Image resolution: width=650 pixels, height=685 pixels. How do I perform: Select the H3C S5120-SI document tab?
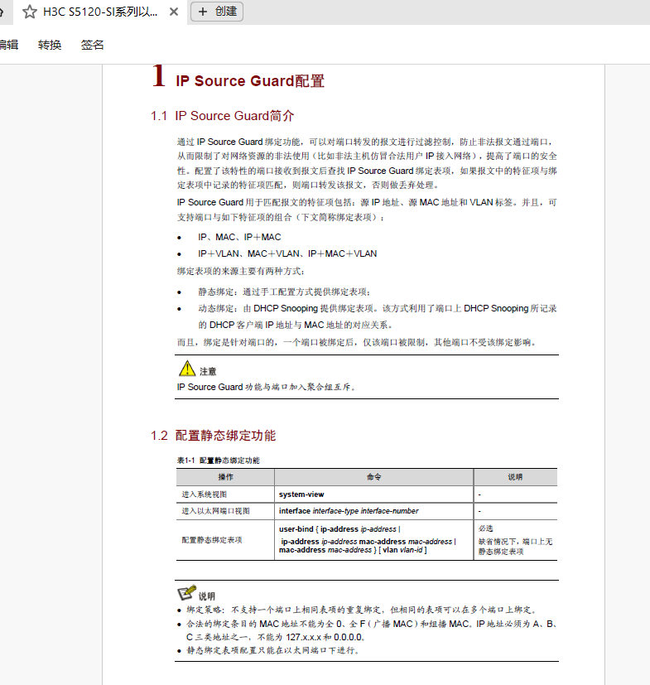[x=100, y=12]
